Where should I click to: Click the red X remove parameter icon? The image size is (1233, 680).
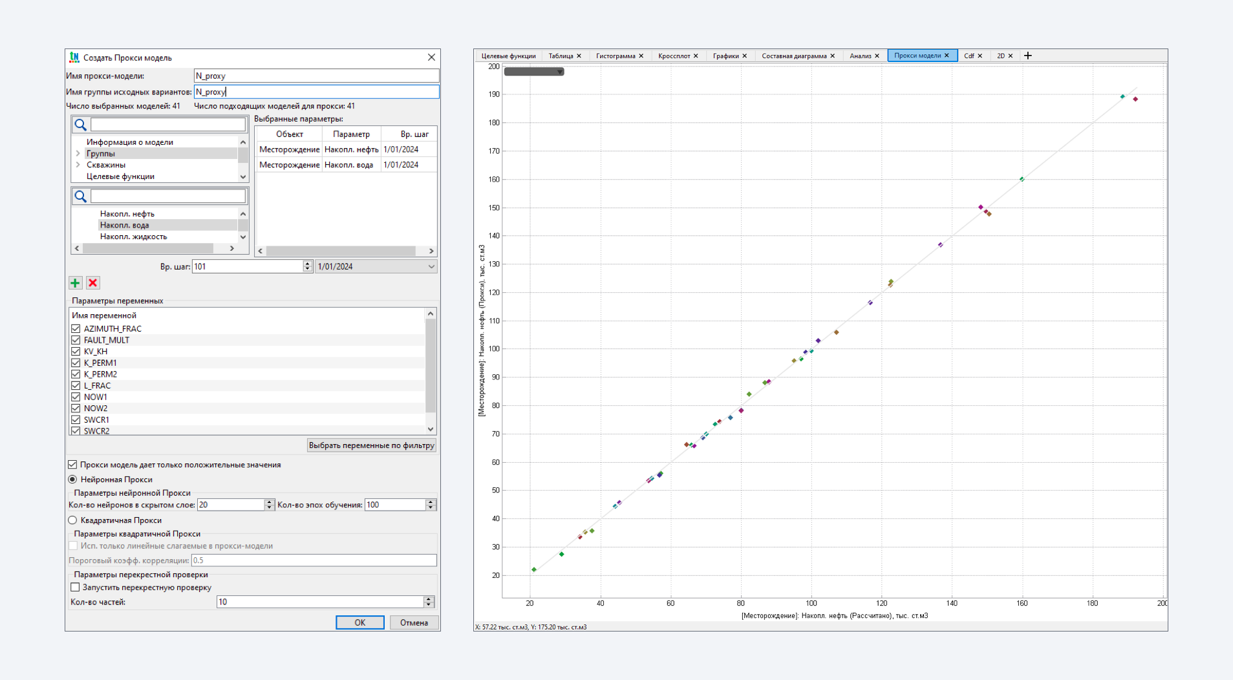93,283
